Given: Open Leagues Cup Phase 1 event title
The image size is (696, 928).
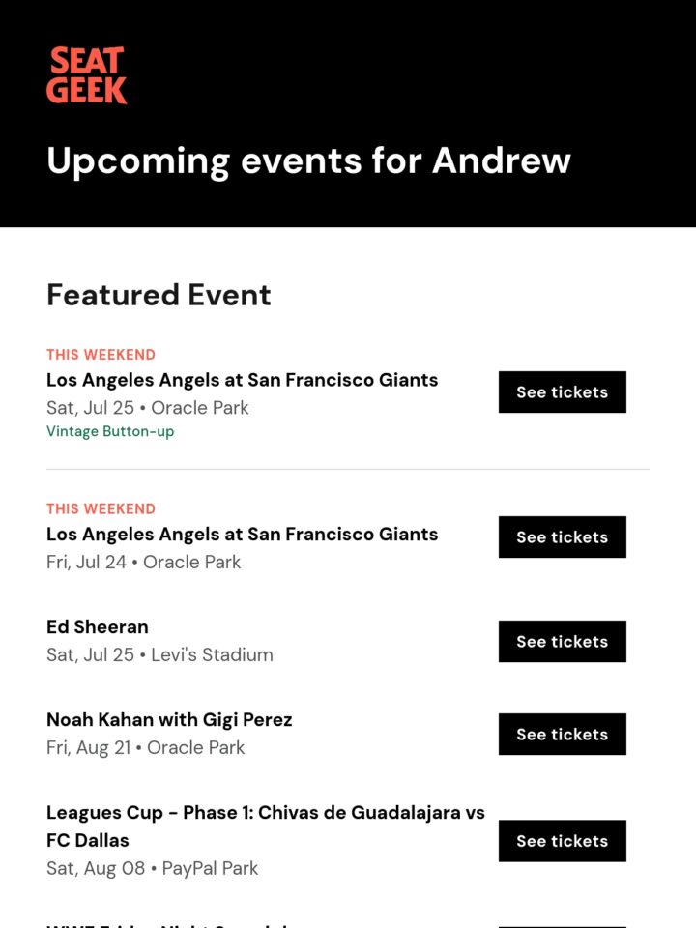Looking at the screenshot, I should pyautogui.click(x=266, y=826).
